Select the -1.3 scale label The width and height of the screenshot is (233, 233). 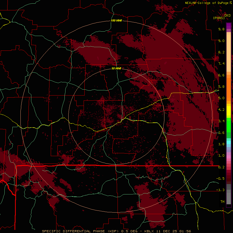point(220,190)
